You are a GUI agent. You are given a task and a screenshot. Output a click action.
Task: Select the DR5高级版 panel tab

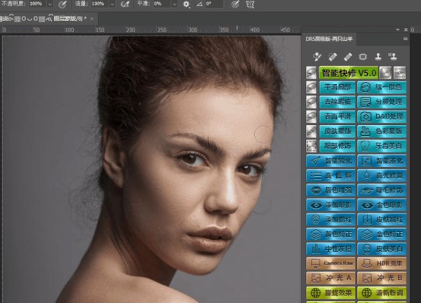[x=329, y=39]
